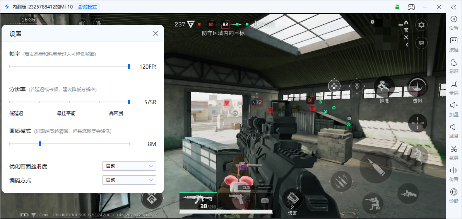Open the 诊断 diagnostics icon
462x219 pixels.
pyautogui.click(x=453, y=195)
